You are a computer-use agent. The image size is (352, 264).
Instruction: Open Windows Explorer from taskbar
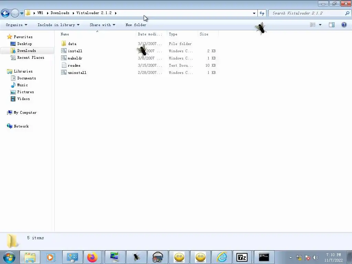pos(30,257)
